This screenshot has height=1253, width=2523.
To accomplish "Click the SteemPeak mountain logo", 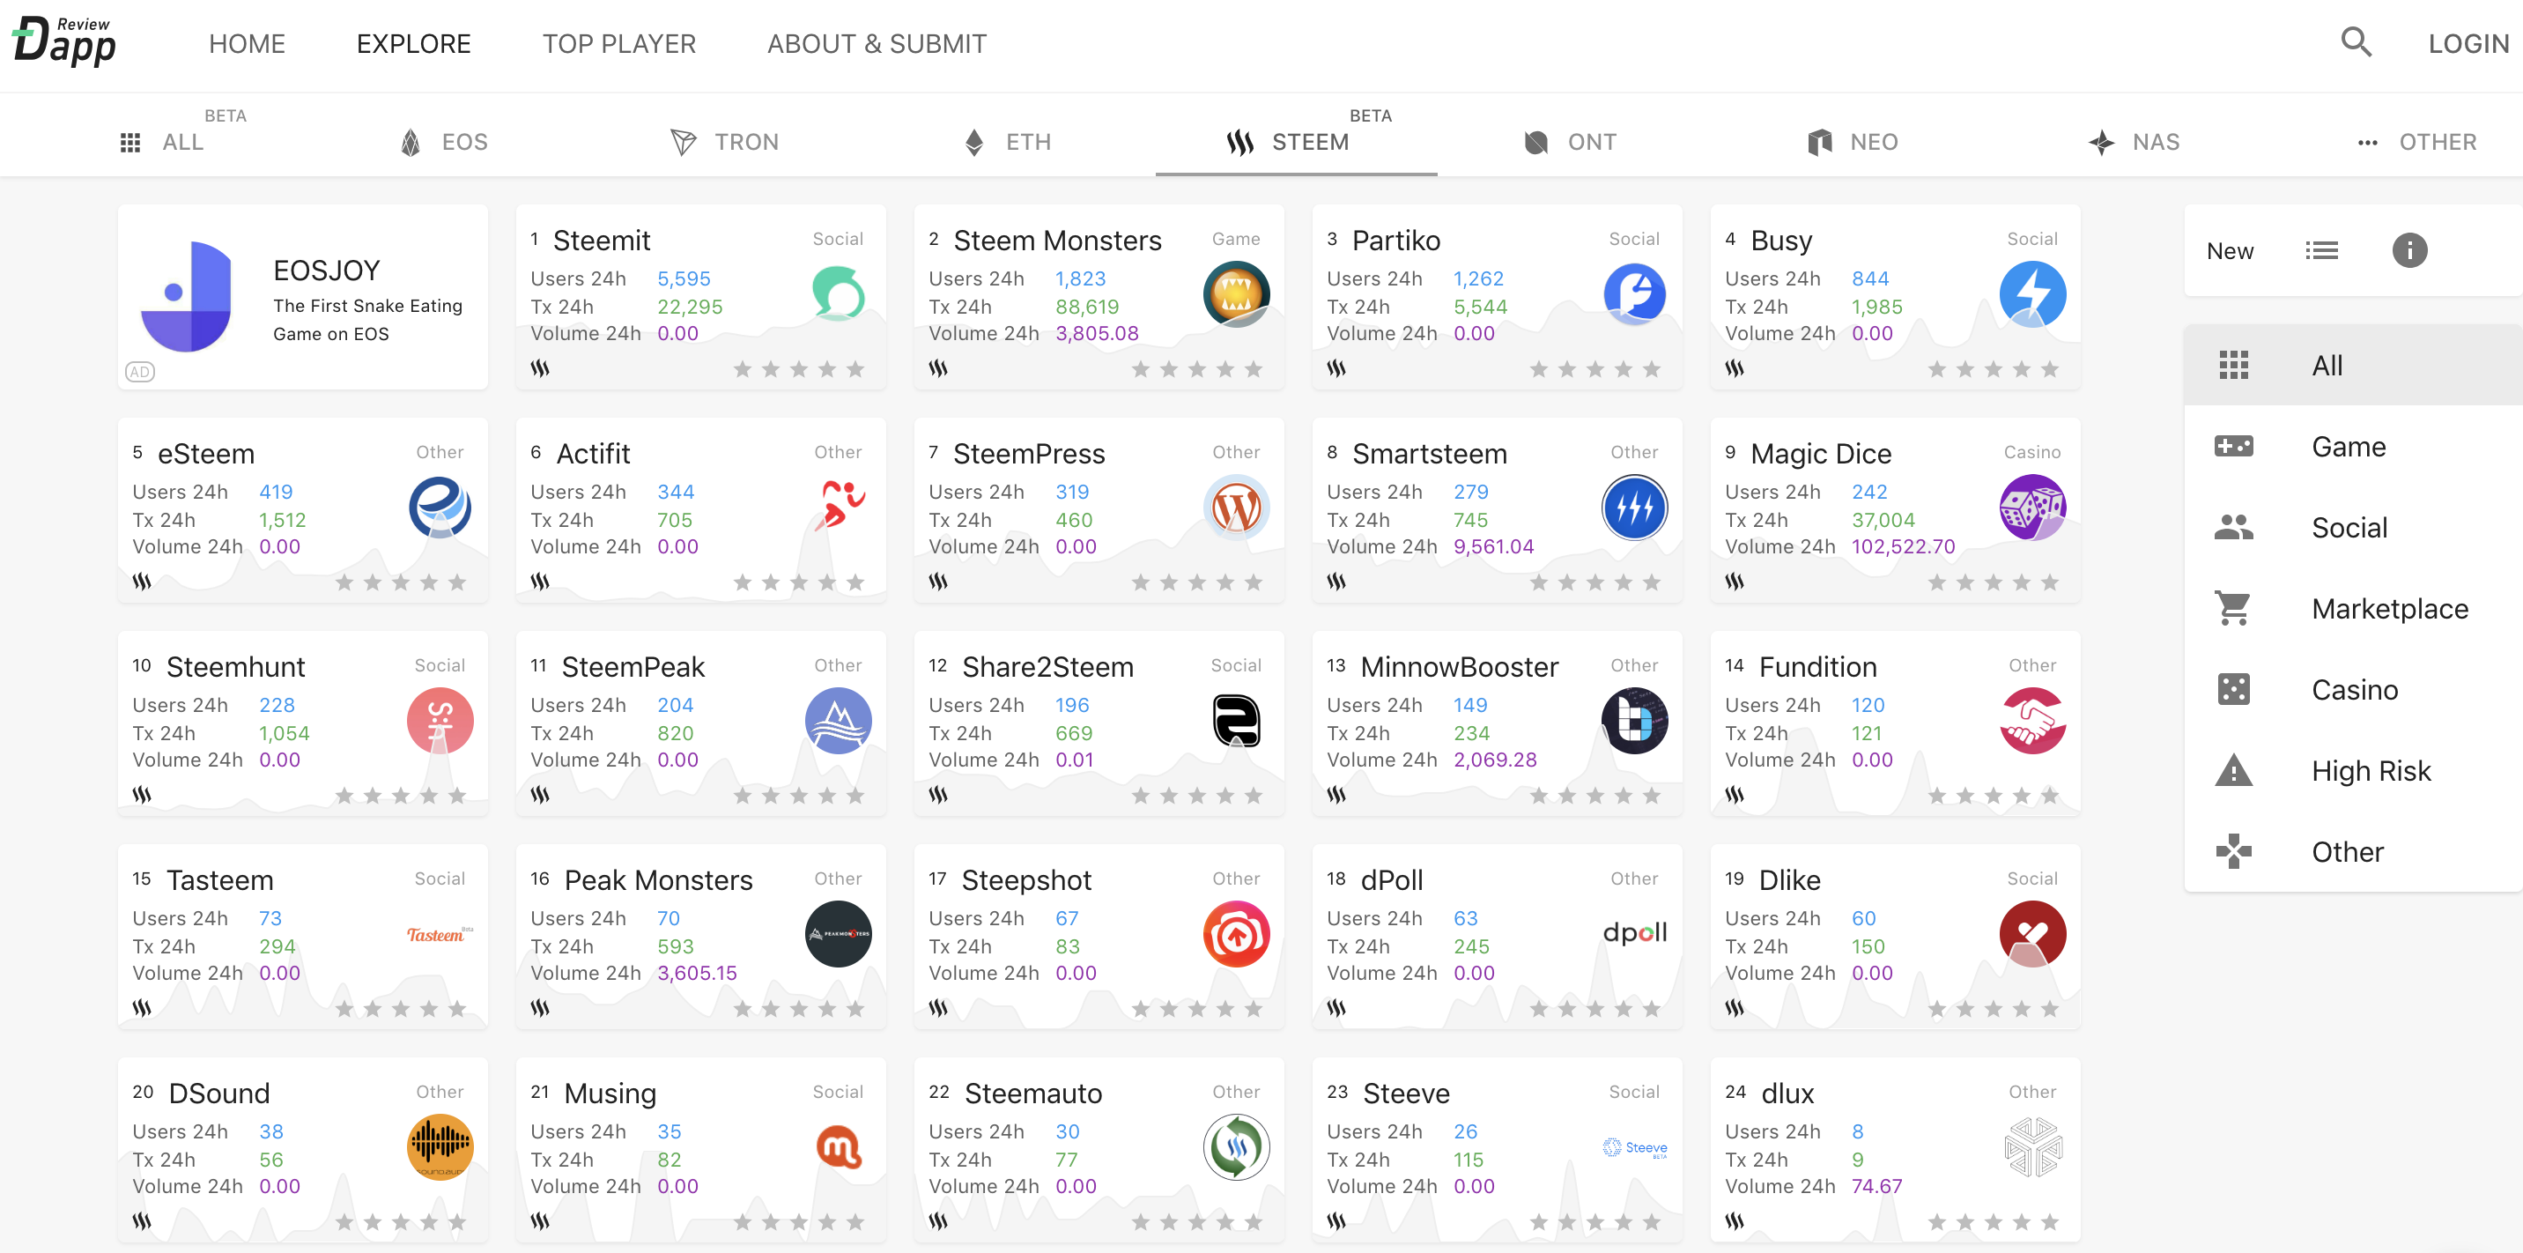I will tap(839, 721).
